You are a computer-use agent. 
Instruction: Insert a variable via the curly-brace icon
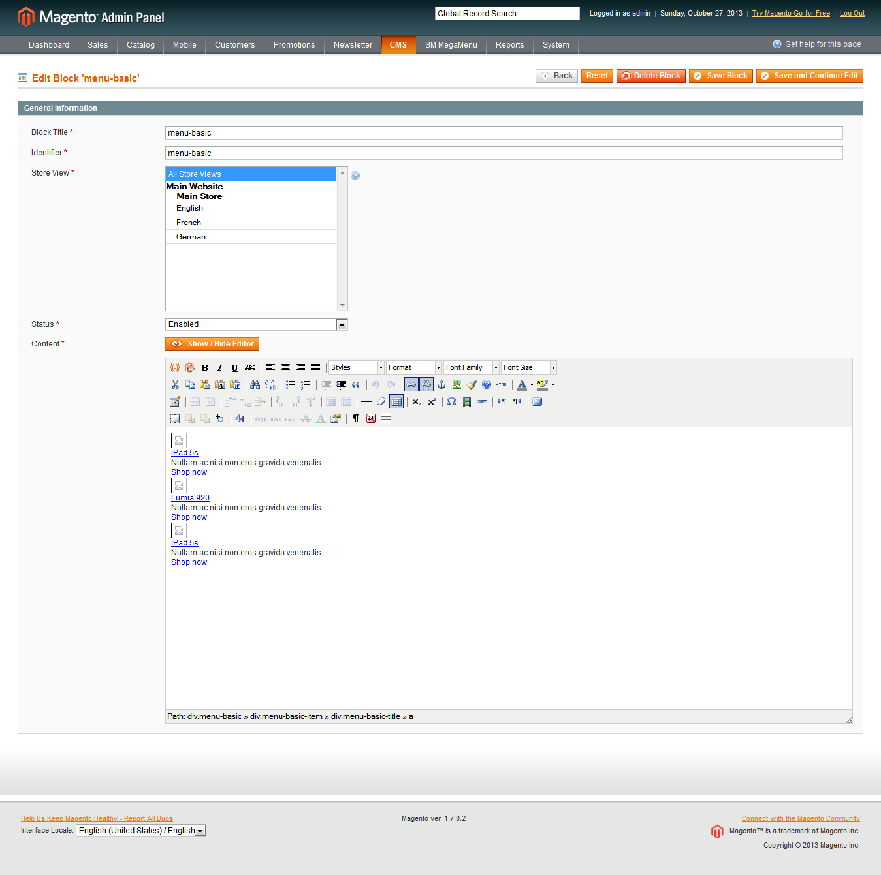point(175,368)
